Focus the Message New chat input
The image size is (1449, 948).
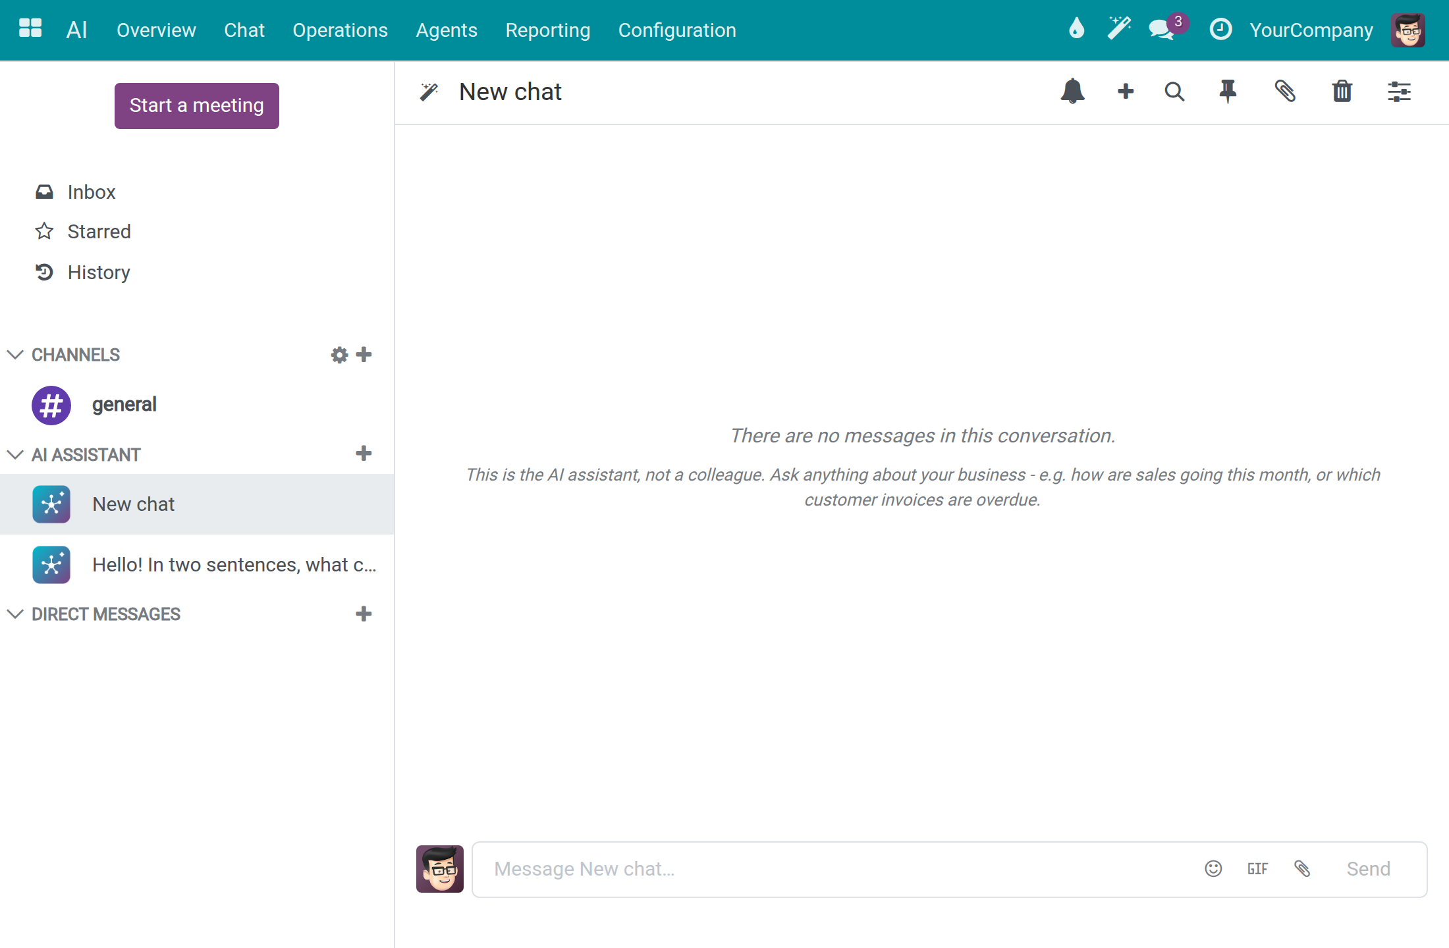coord(836,869)
